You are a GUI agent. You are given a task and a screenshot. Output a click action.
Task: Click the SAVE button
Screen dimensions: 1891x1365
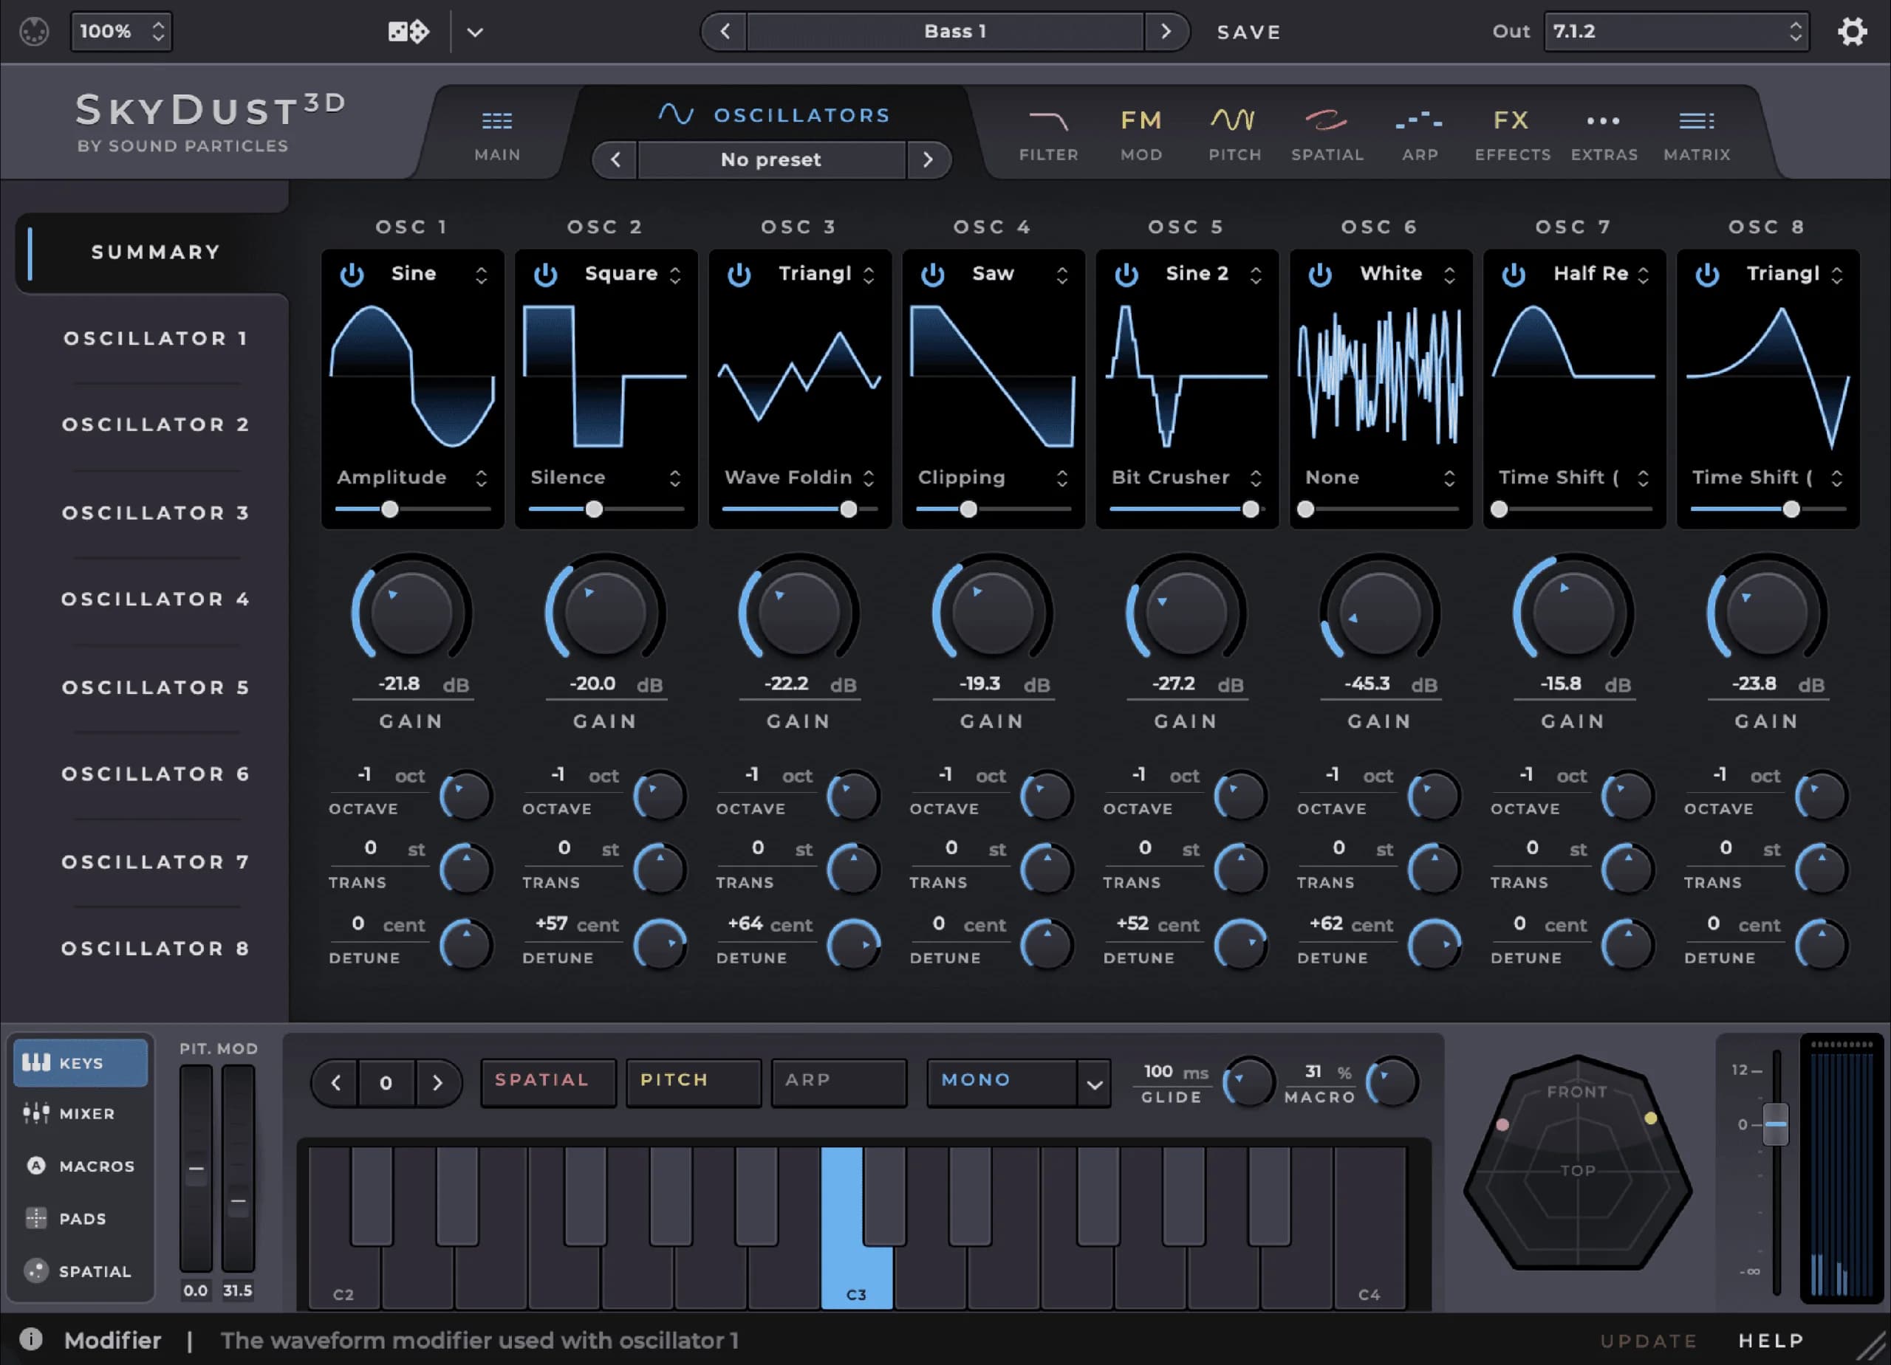[1248, 32]
